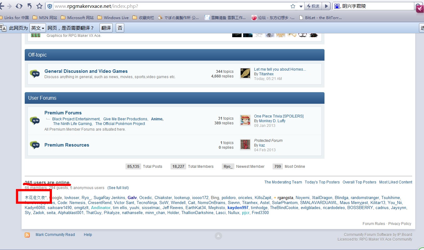This screenshot has width=424, height=250.
Task: Click the browser refresh icon
Action: coord(19,6)
